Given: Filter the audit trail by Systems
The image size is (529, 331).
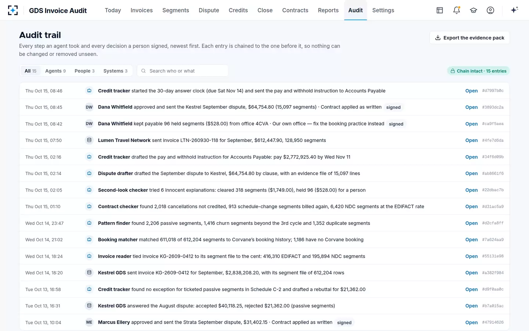Looking at the screenshot, I should pos(115,71).
